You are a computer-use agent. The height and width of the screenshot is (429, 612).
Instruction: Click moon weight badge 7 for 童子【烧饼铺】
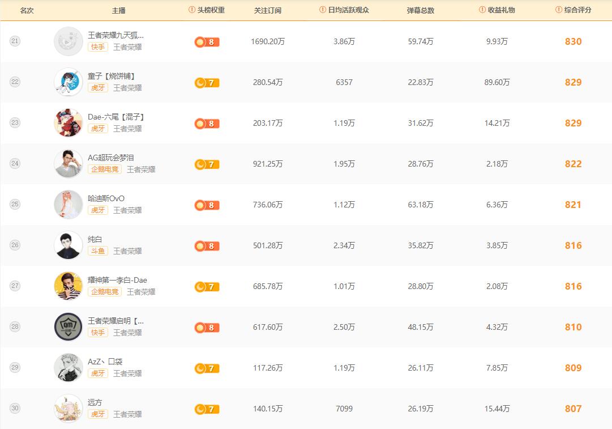207,83
